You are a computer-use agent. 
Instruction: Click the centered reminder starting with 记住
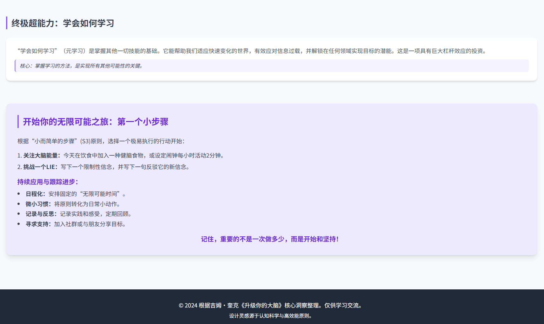pyautogui.click(x=270, y=239)
